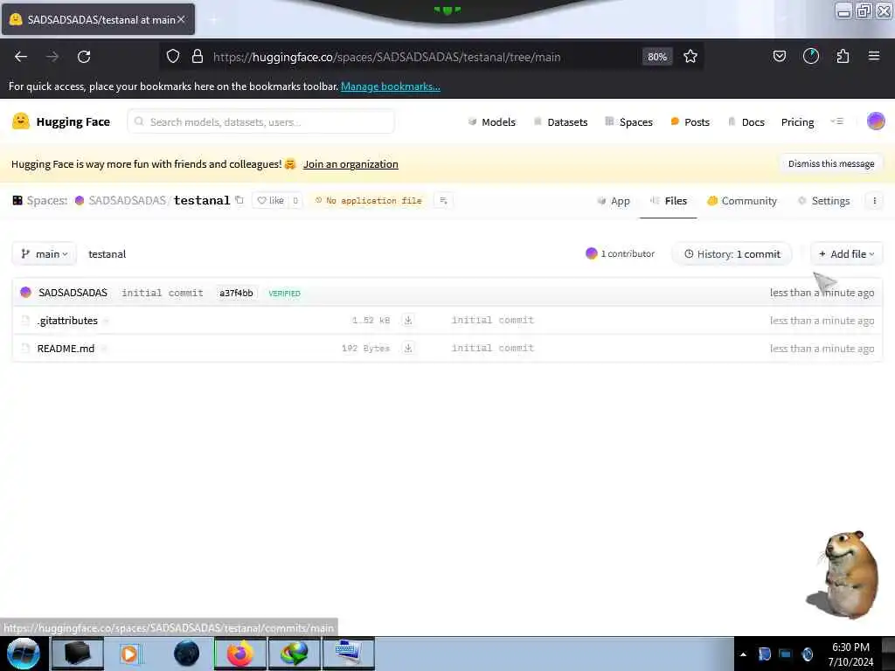Download the README.md file
Image resolution: width=895 pixels, height=671 pixels.
point(408,348)
